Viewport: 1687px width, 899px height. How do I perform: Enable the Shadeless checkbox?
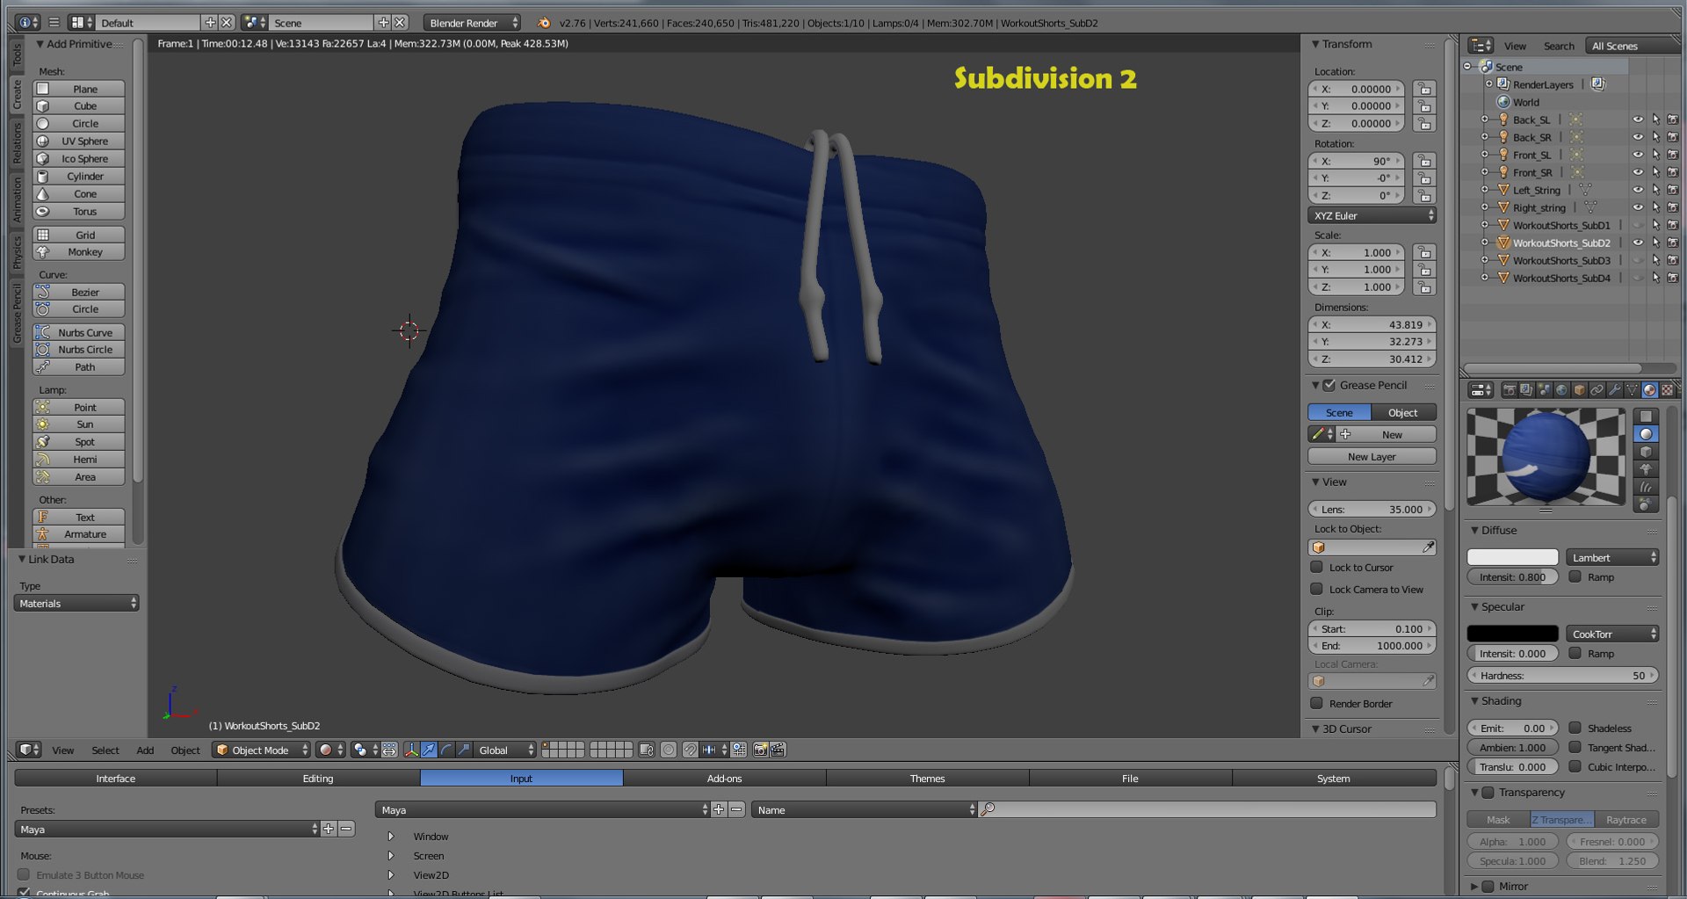[1575, 728]
